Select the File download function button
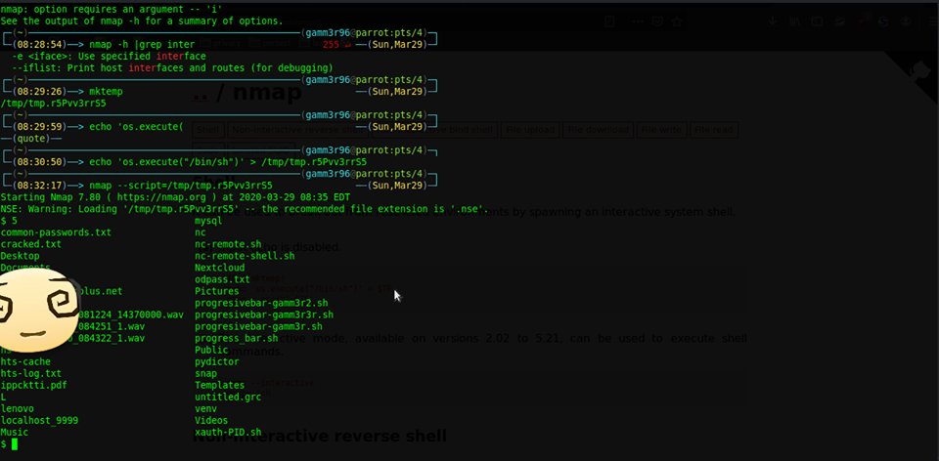The image size is (939, 461). (x=599, y=130)
